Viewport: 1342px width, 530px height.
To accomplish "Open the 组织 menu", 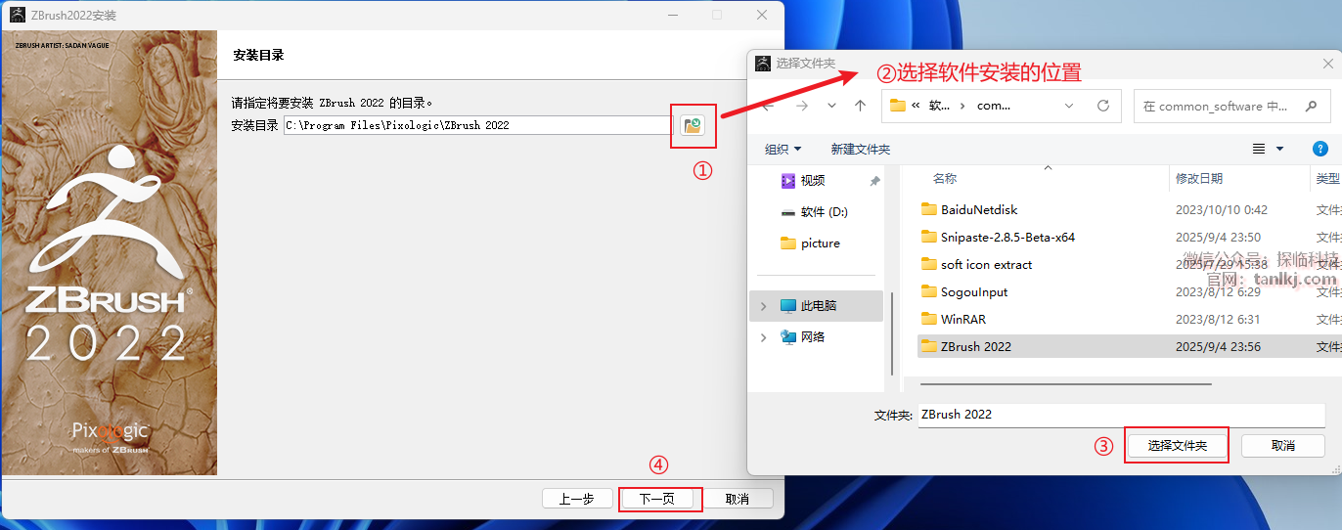I will point(783,150).
